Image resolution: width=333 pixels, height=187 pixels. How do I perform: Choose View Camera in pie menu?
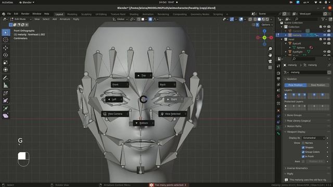point(115,114)
